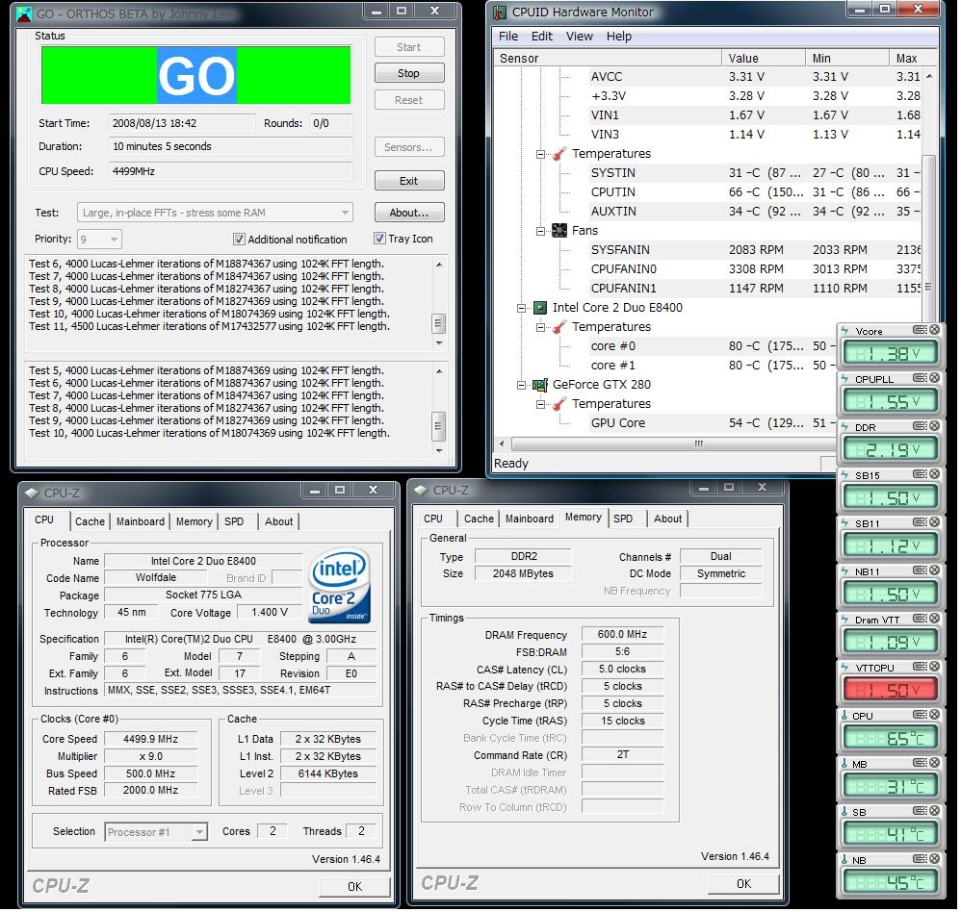961x912 pixels.
Task: Close the SB11 voltage gadget
Action: [934, 523]
